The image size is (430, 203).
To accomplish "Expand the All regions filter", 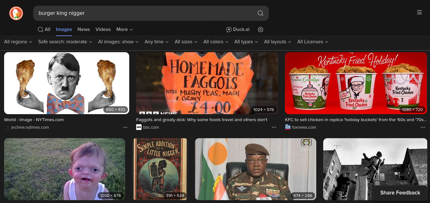I will tap(18, 42).
